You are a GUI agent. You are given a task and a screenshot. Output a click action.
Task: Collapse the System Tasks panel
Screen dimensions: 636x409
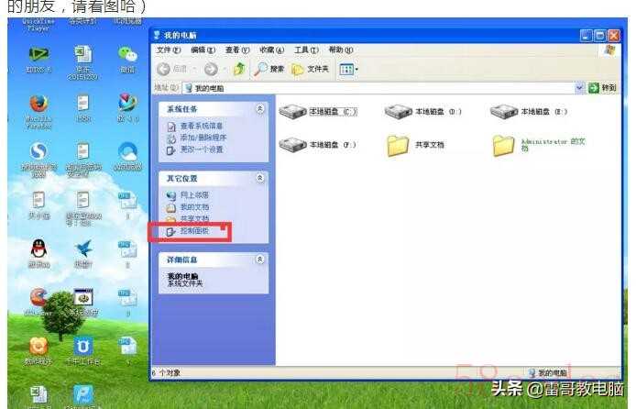point(259,109)
